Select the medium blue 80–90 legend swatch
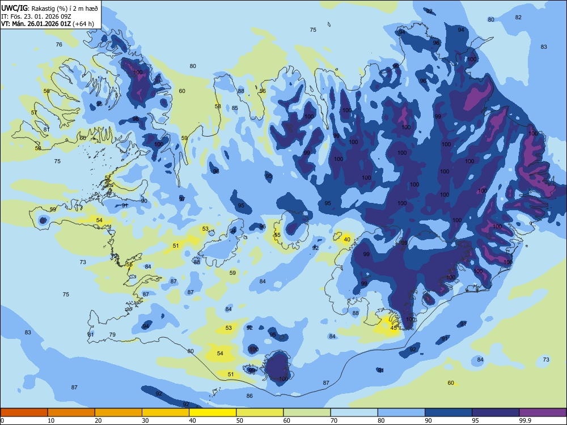This screenshot has height=425, width=567. (401, 413)
